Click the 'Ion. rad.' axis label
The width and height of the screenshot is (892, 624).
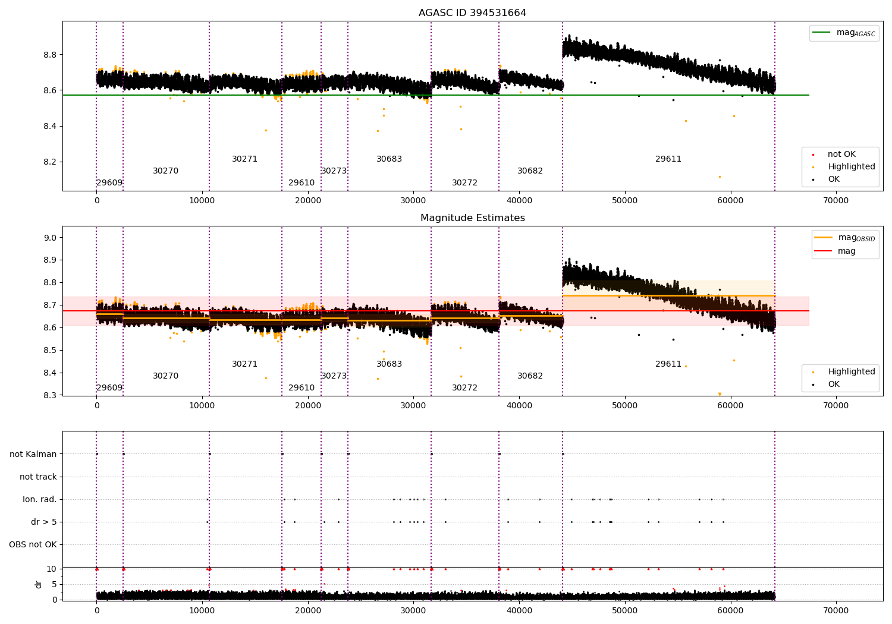[x=40, y=500]
